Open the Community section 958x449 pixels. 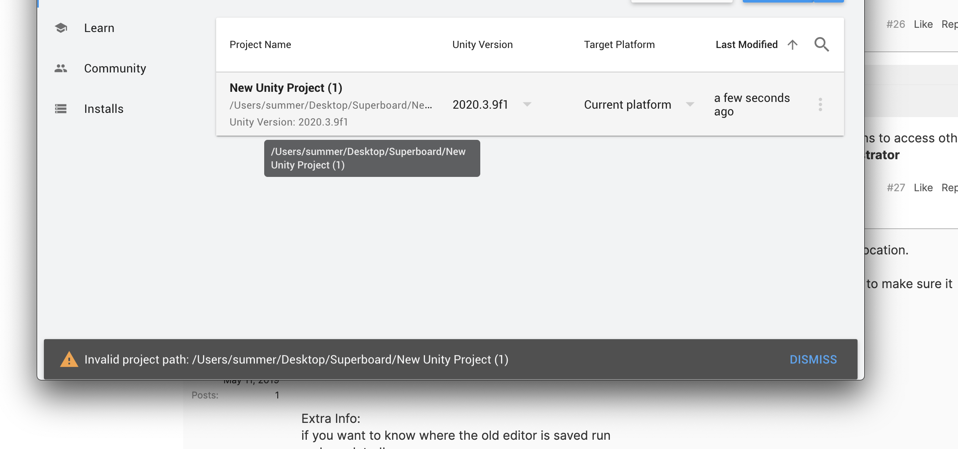coord(115,68)
